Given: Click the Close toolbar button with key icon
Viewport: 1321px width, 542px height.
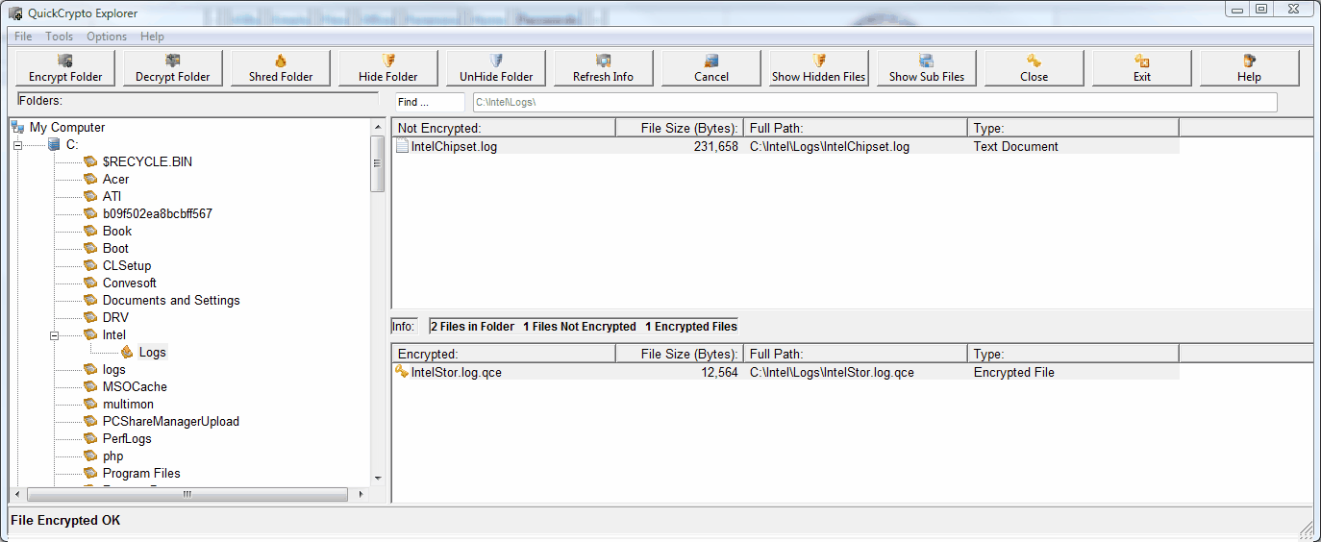Looking at the screenshot, I should click(x=1034, y=68).
